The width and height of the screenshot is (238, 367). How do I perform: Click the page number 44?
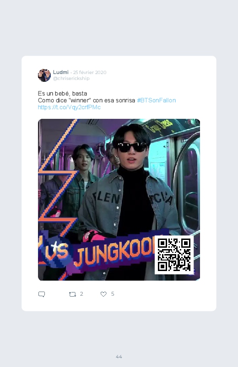coord(119,356)
